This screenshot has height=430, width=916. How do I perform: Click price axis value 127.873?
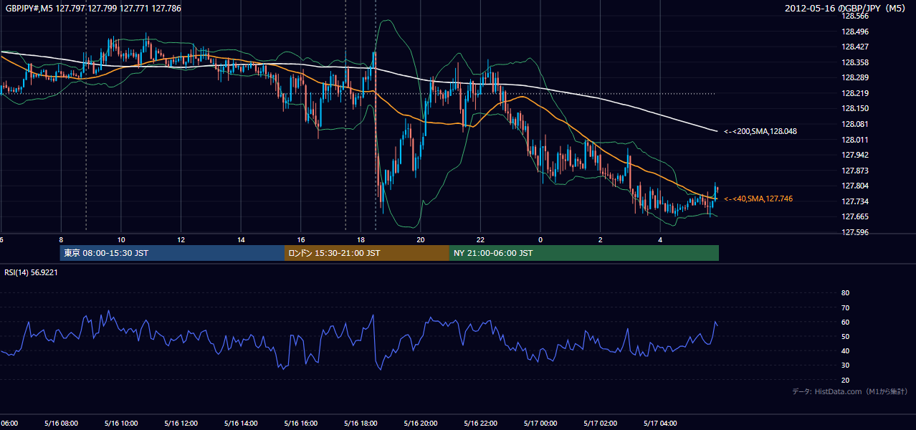pos(854,171)
